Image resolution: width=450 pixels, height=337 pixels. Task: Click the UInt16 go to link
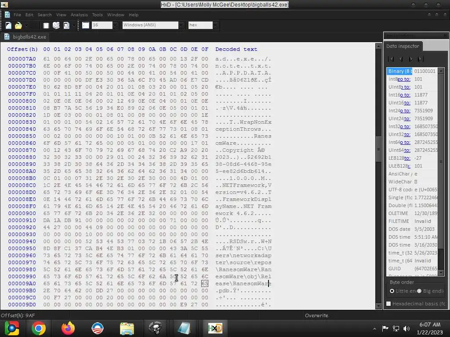pos(407,103)
